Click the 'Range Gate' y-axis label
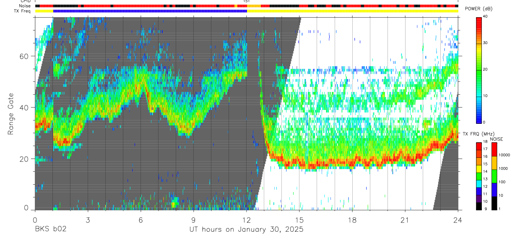 tap(10, 114)
